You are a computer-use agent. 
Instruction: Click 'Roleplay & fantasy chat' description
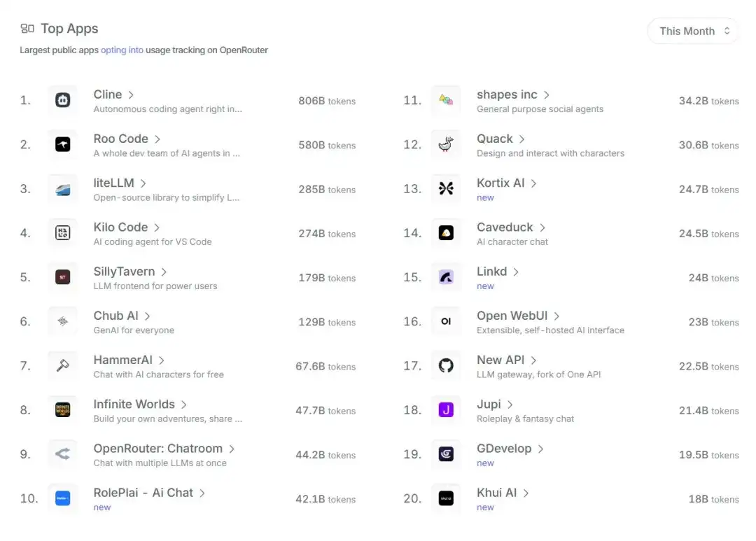[x=526, y=419]
